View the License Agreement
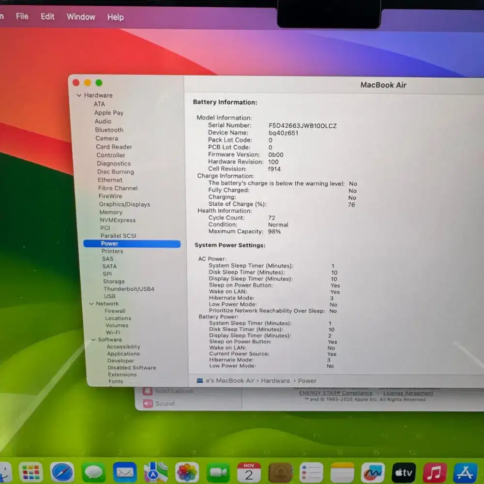484x484 pixels. 408,393
